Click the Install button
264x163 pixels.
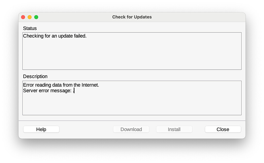(x=174, y=129)
